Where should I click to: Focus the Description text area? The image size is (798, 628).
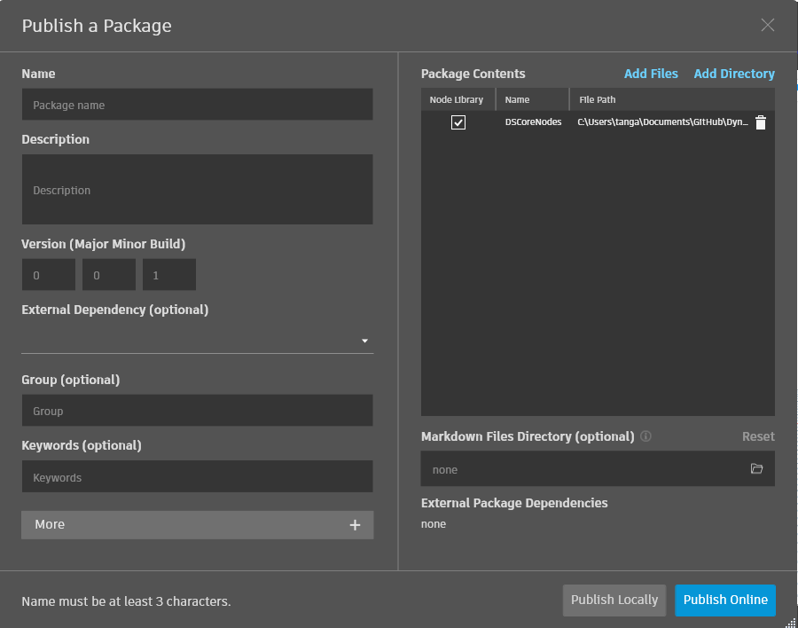(x=198, y=190)
